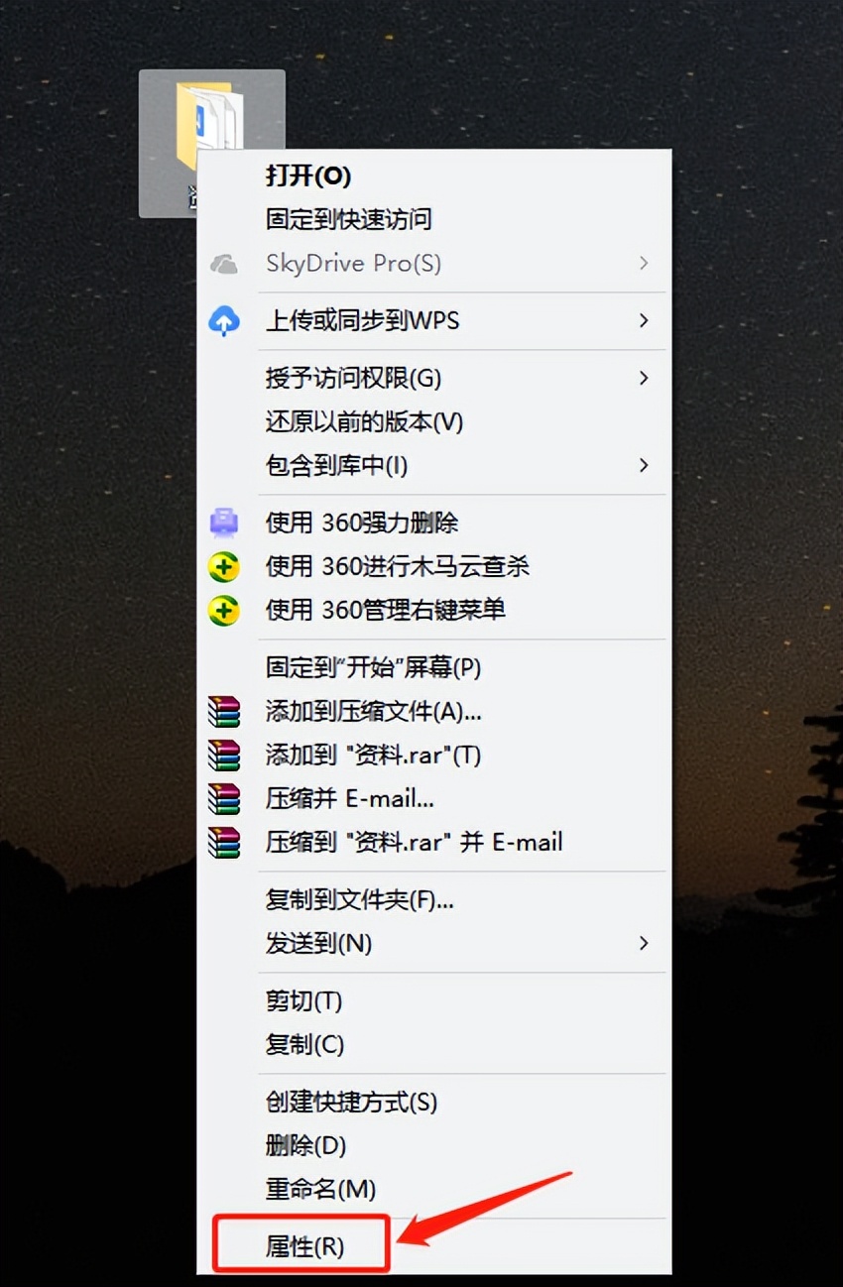Viewport: 843px width, 1287px height.
Task: Click the SkyDrive Pro cloud icon
Action: coord(224,263)
